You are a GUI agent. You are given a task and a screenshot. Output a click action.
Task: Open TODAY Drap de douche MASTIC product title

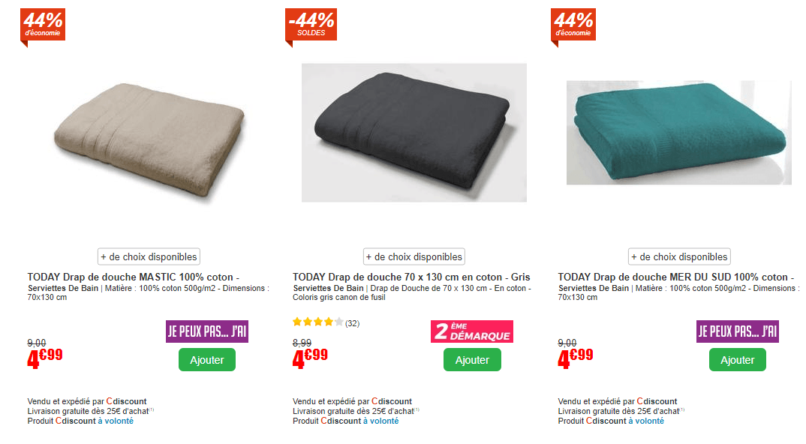pyautogui.click(x=133, y=277)
